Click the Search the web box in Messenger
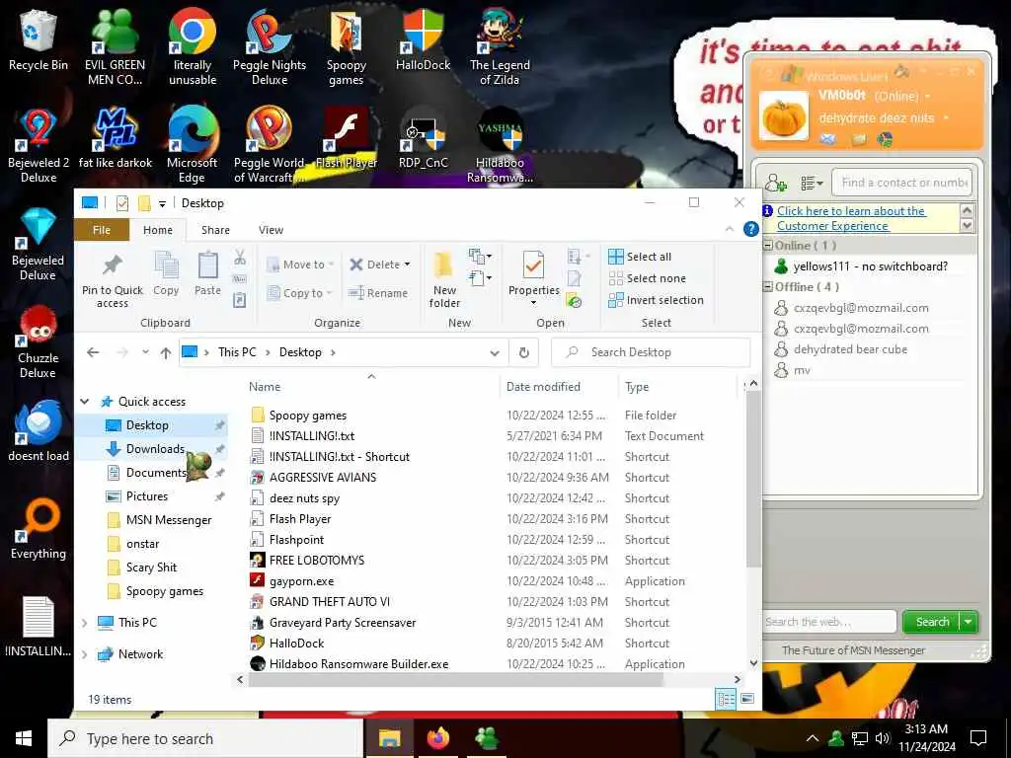The width and height of the screenshot is (1011, 758). click(x=829, y=622)
